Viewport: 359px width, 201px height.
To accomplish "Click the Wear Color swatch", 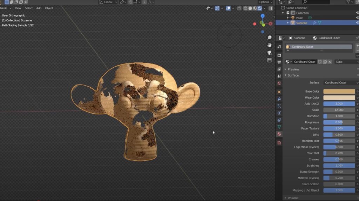I will click(x=339, y=98).
